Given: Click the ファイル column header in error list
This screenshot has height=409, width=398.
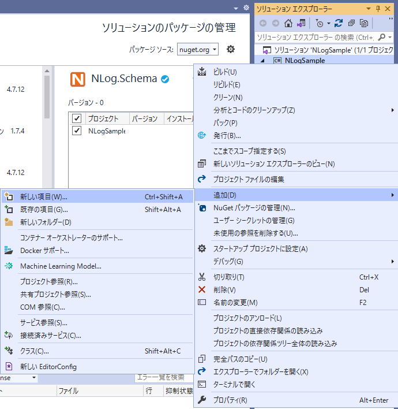Looking at the screenshot, I should click(99, 391).
